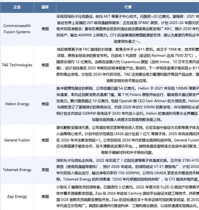199x210 pixels.
Task: Select 美国 in the Zap Energy row
Action: pyautogui.click(x=45, y=197)
